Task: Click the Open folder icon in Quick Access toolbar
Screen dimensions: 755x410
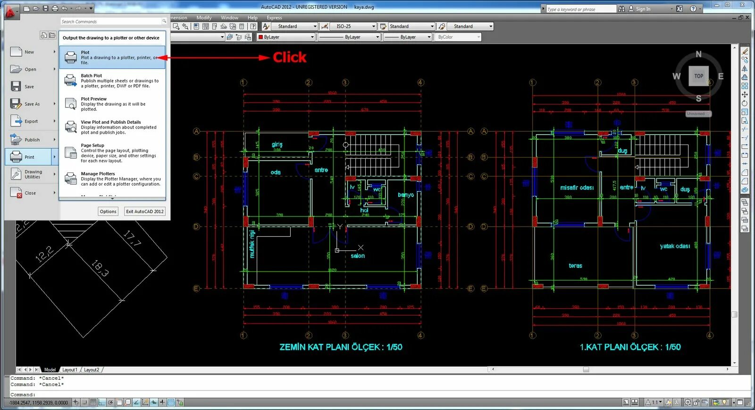Action: [36, 9]
